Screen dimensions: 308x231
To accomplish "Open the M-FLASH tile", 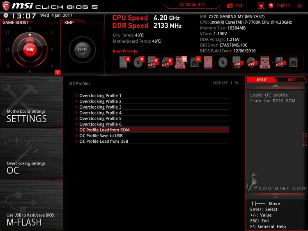I will (x=32, y=205).
